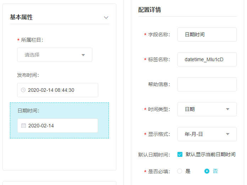Click the 标签名称 input field

[x=207, y=59]
